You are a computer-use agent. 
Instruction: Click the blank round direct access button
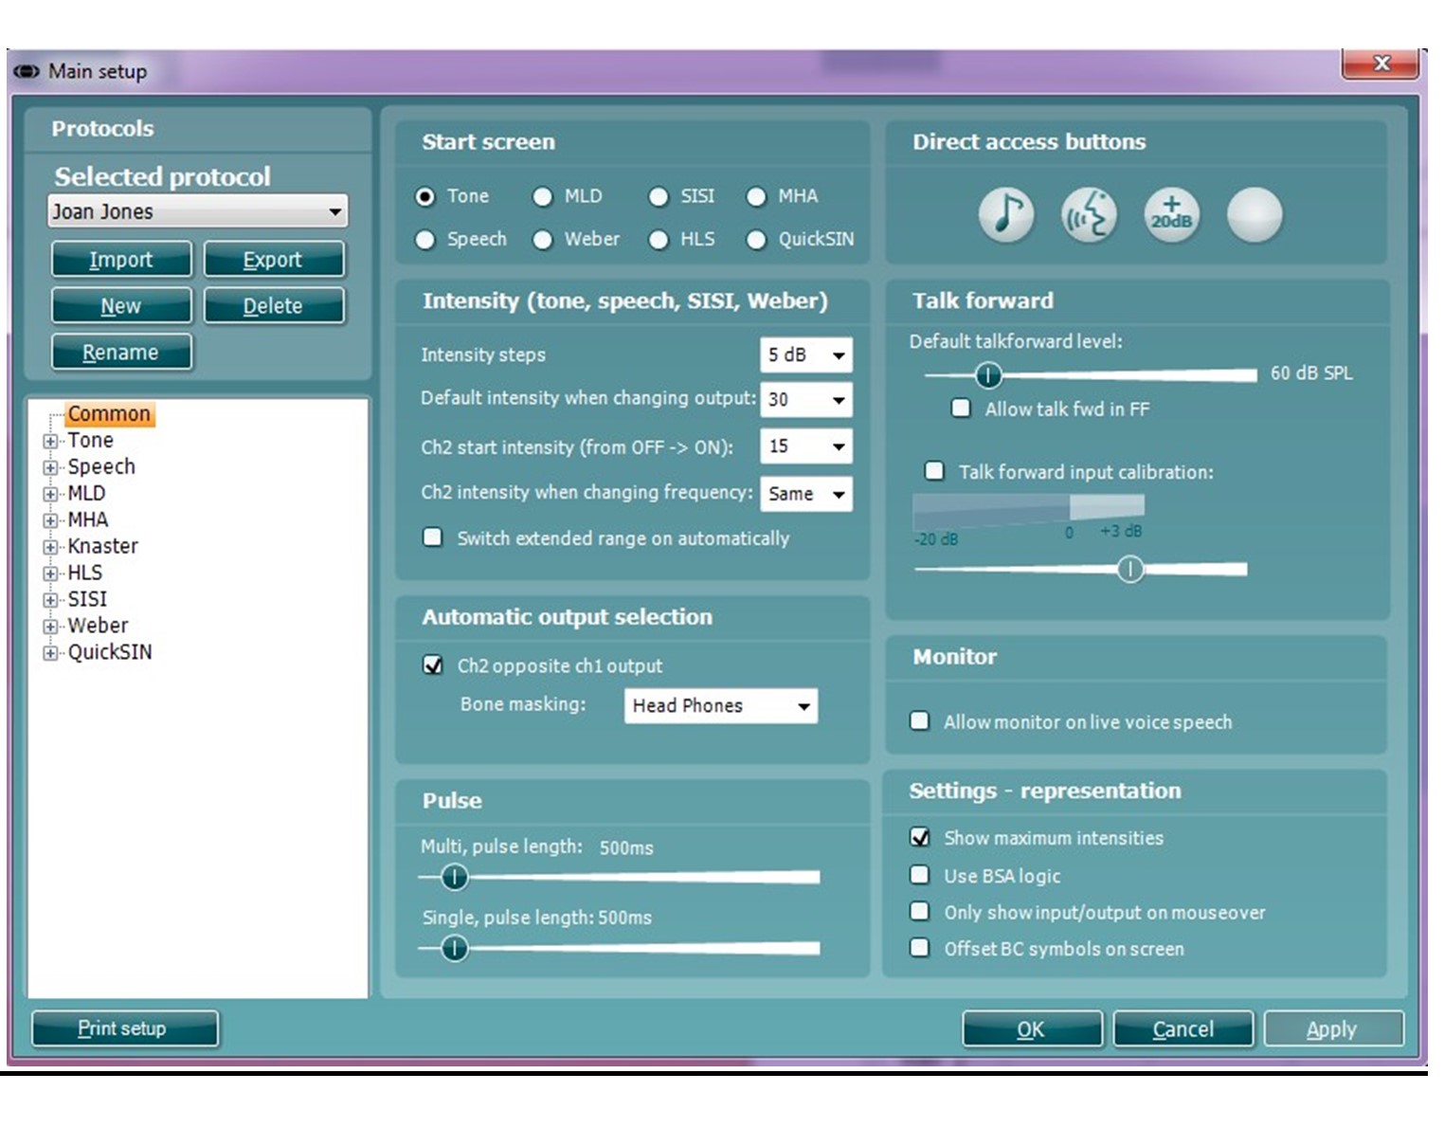click(x=1254, y=215)
